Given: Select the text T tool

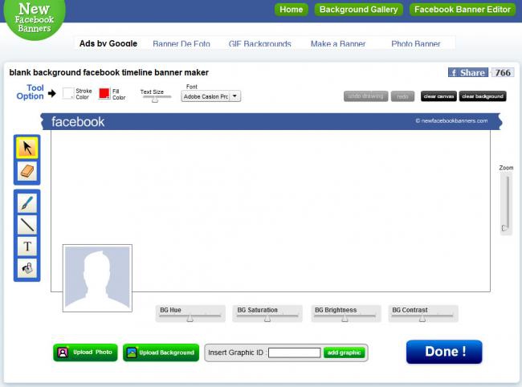Looking at the screenshot, I should point(27,246).
